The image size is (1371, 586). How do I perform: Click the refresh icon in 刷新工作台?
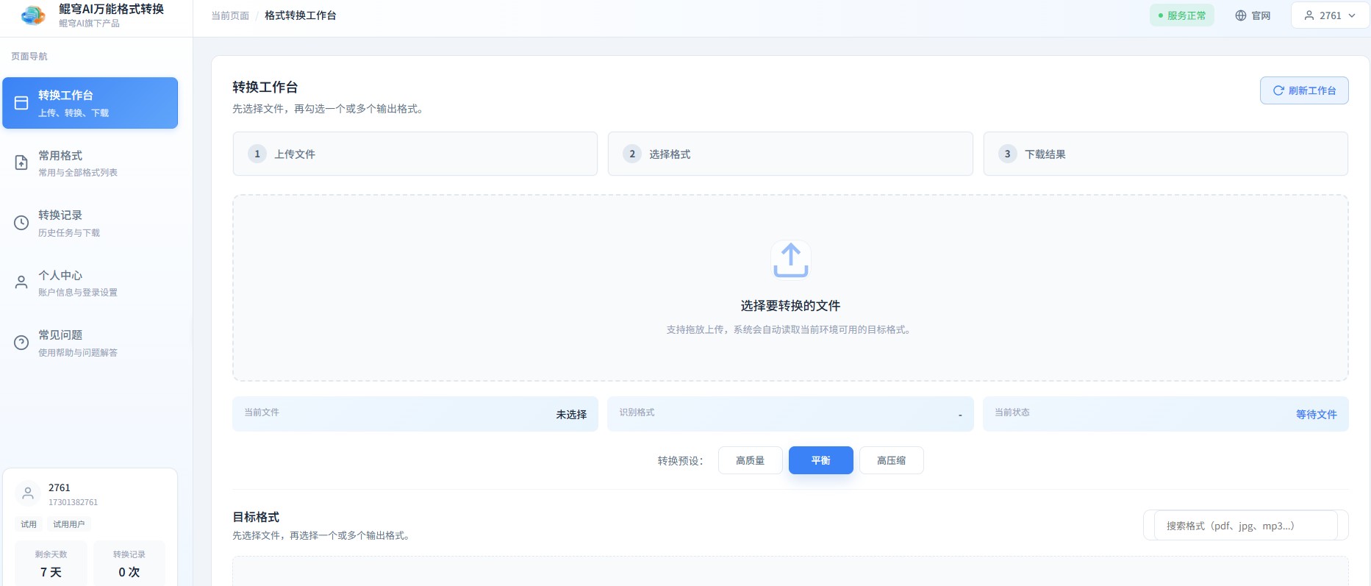pyautogui.click(x=1278, y=90)
